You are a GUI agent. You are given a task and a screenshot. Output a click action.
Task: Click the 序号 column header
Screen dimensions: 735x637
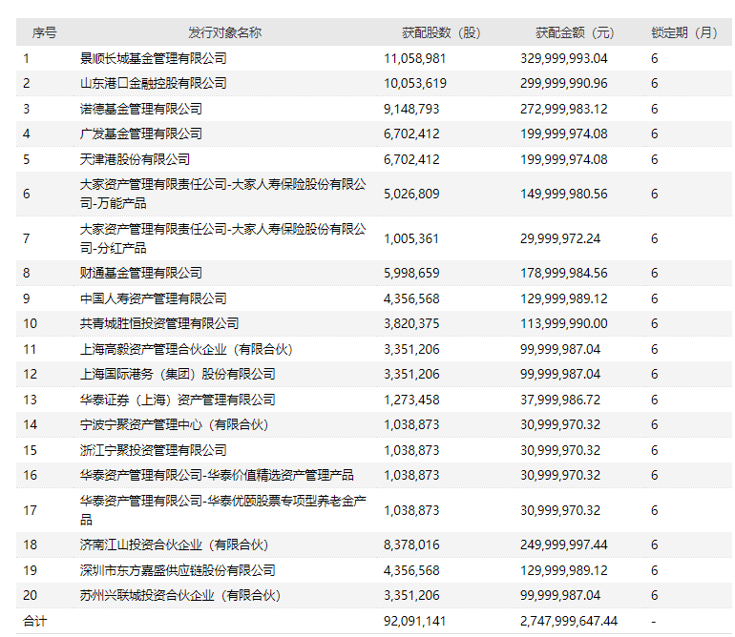45,32
